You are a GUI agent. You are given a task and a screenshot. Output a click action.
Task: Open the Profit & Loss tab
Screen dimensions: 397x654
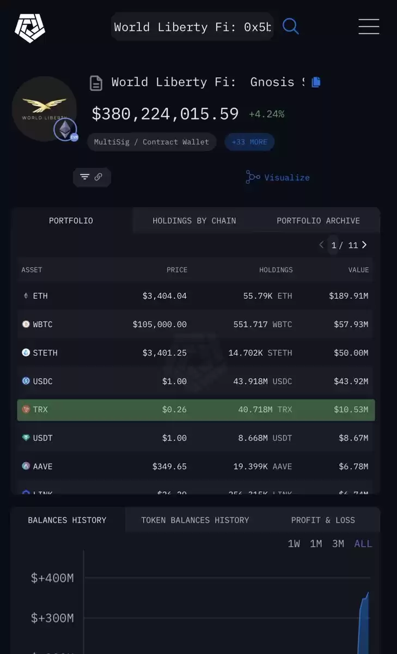(323, 520)
